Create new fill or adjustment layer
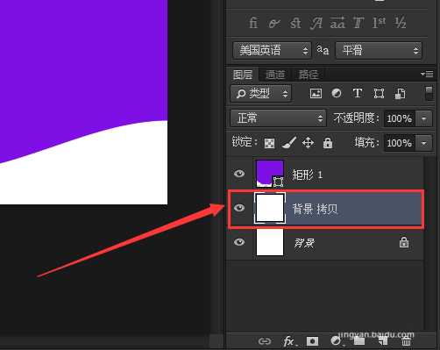 tap(336, 341)
